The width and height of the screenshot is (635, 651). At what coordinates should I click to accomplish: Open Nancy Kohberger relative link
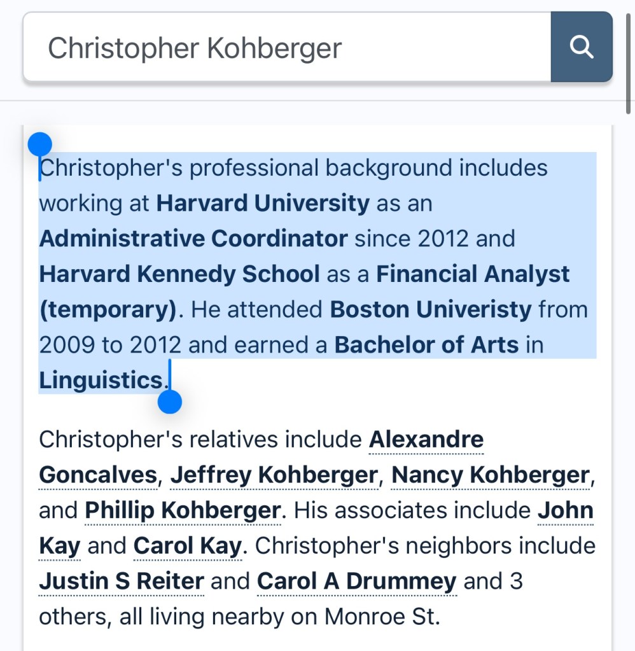coord(491,475)
